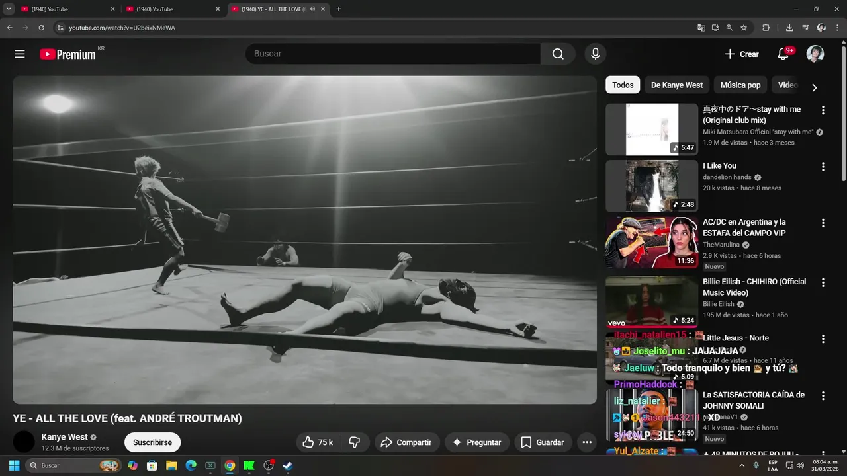
Task: Dislike the video with thumbs down
Action: (354, 442)
